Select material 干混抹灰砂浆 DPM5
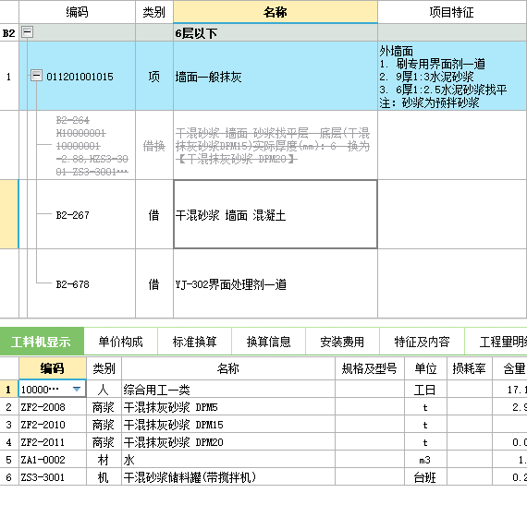This screenshot has width=527, height=505. (x=228, y=407)
